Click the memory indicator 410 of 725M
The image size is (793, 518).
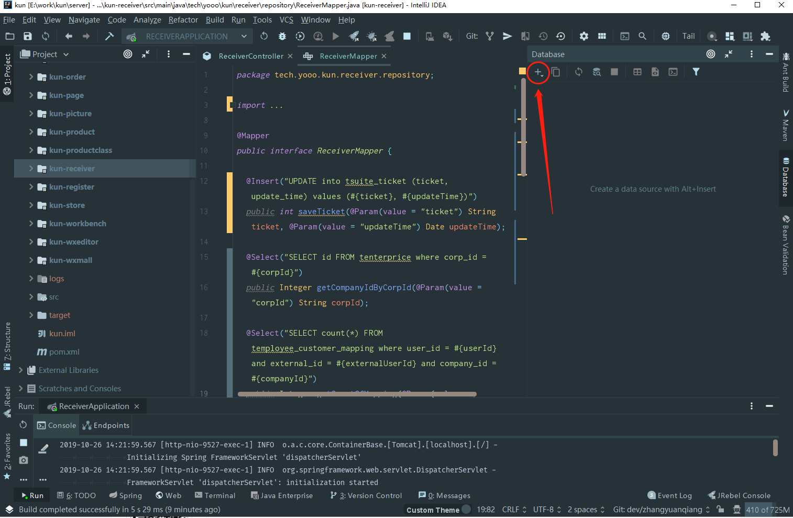768,510
